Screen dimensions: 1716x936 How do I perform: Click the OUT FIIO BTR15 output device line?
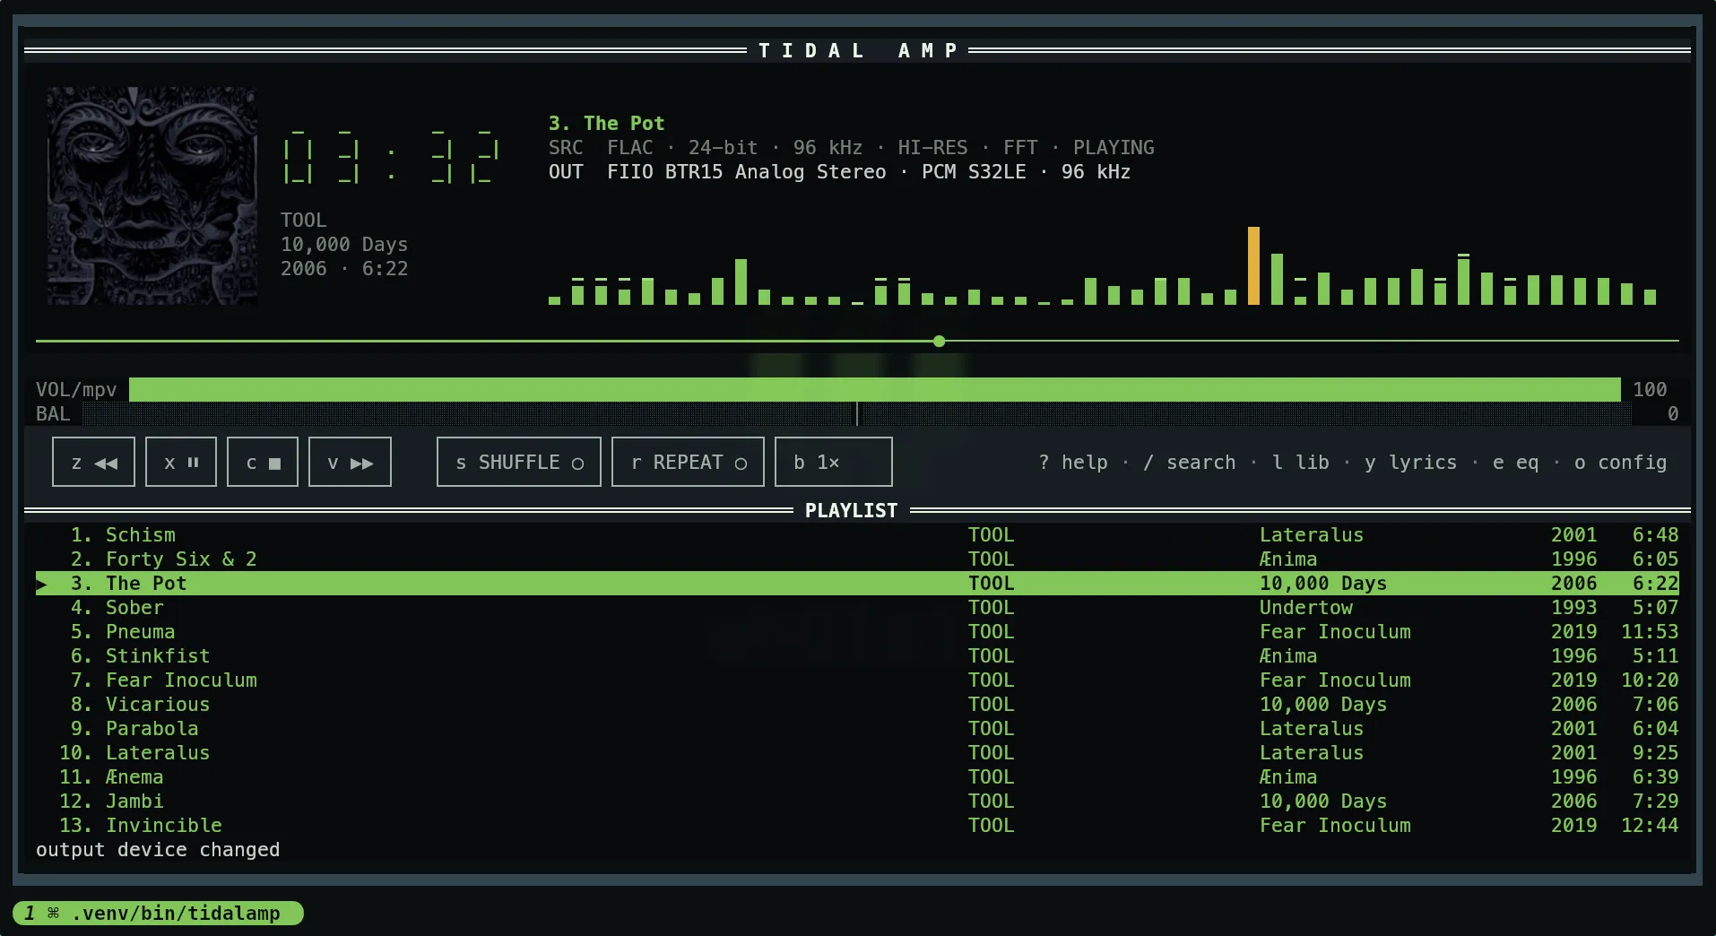(x=839, y=171)
